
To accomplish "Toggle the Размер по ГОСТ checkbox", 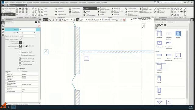I will (20, 52).
